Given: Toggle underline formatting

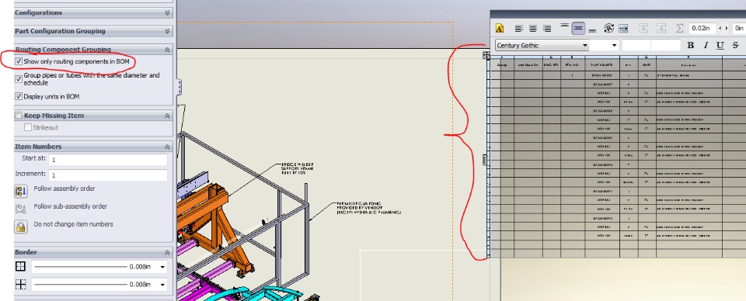Looking at the screenshot, I should [x=720, y=45].
